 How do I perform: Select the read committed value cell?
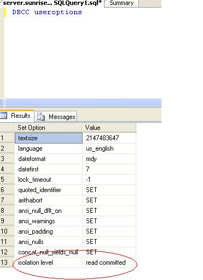click(x=109, y=263)
